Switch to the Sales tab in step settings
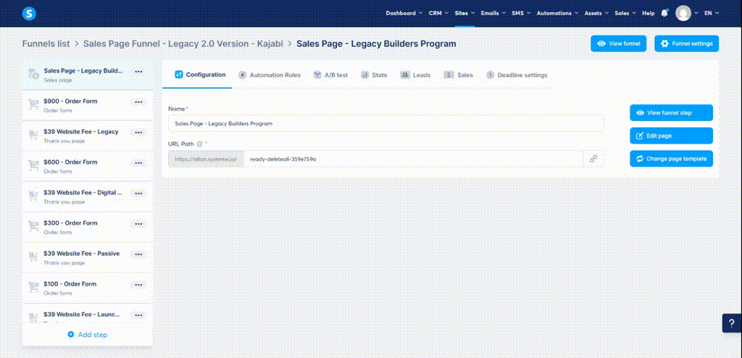Image resolution: width=742 pixels, height=358 pixels. point(458,75)
